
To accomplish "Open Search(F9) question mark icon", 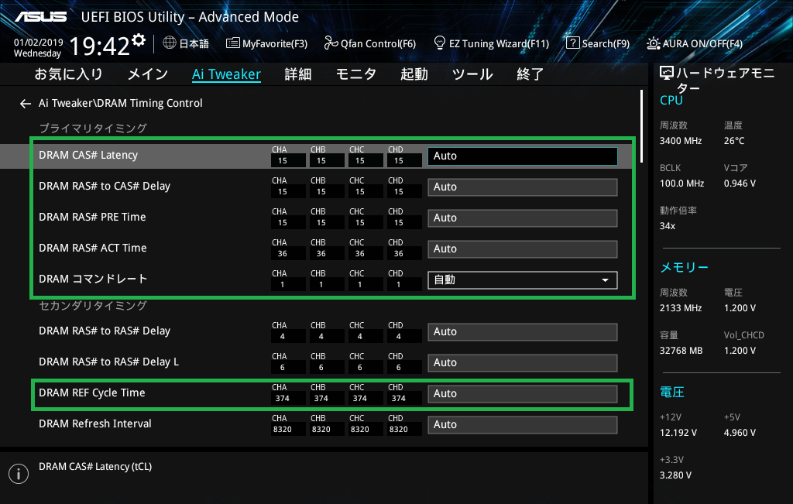I will [572, 43].
